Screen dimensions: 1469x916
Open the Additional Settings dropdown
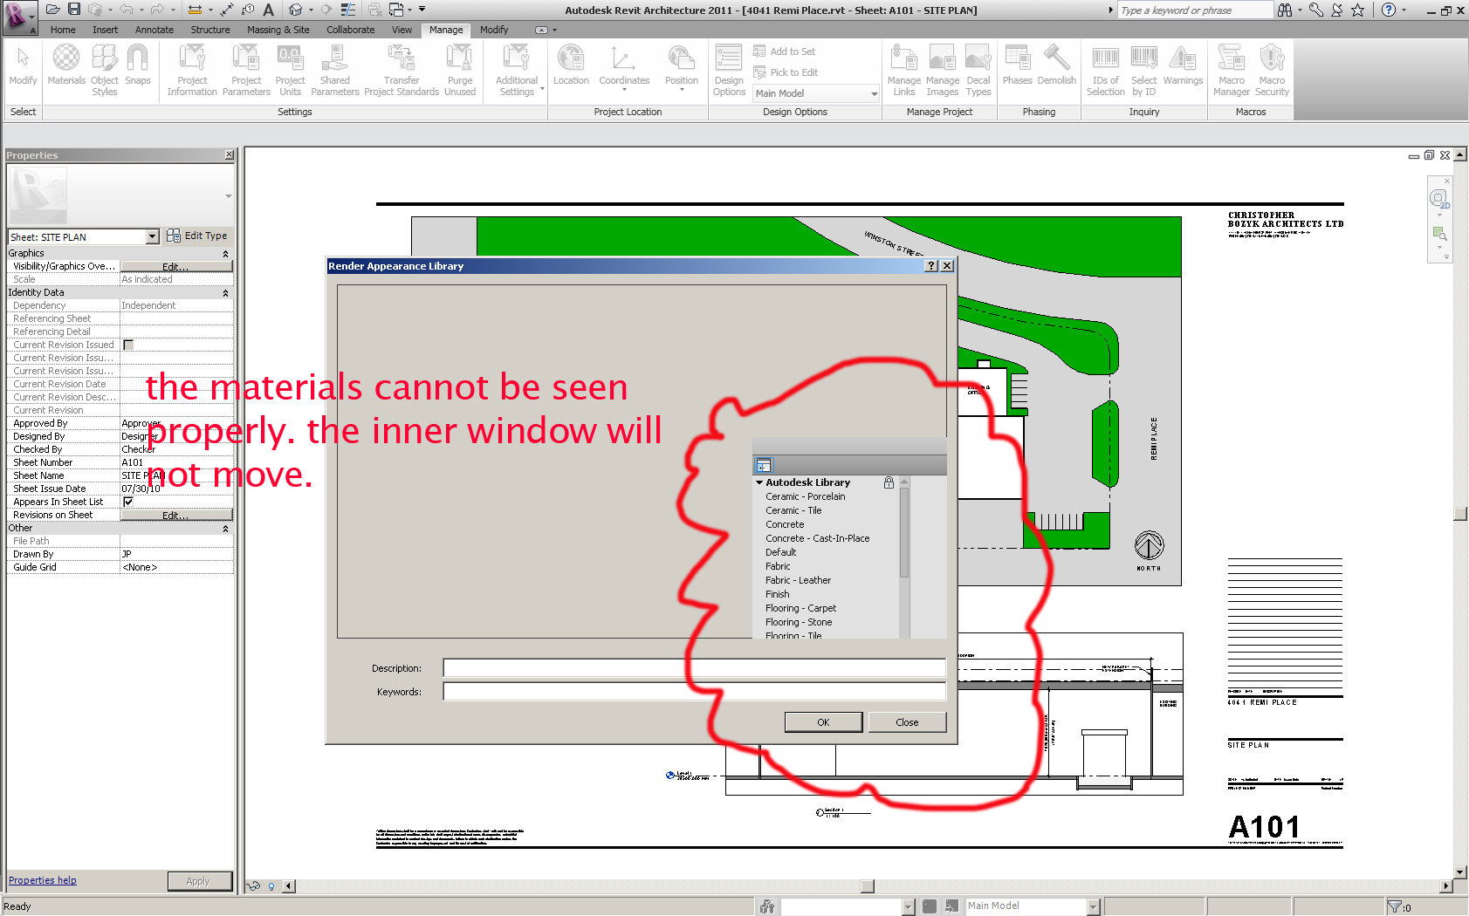(518, 71)
